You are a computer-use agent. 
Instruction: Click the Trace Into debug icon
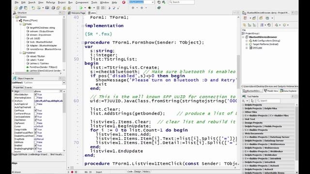point(109,8)
